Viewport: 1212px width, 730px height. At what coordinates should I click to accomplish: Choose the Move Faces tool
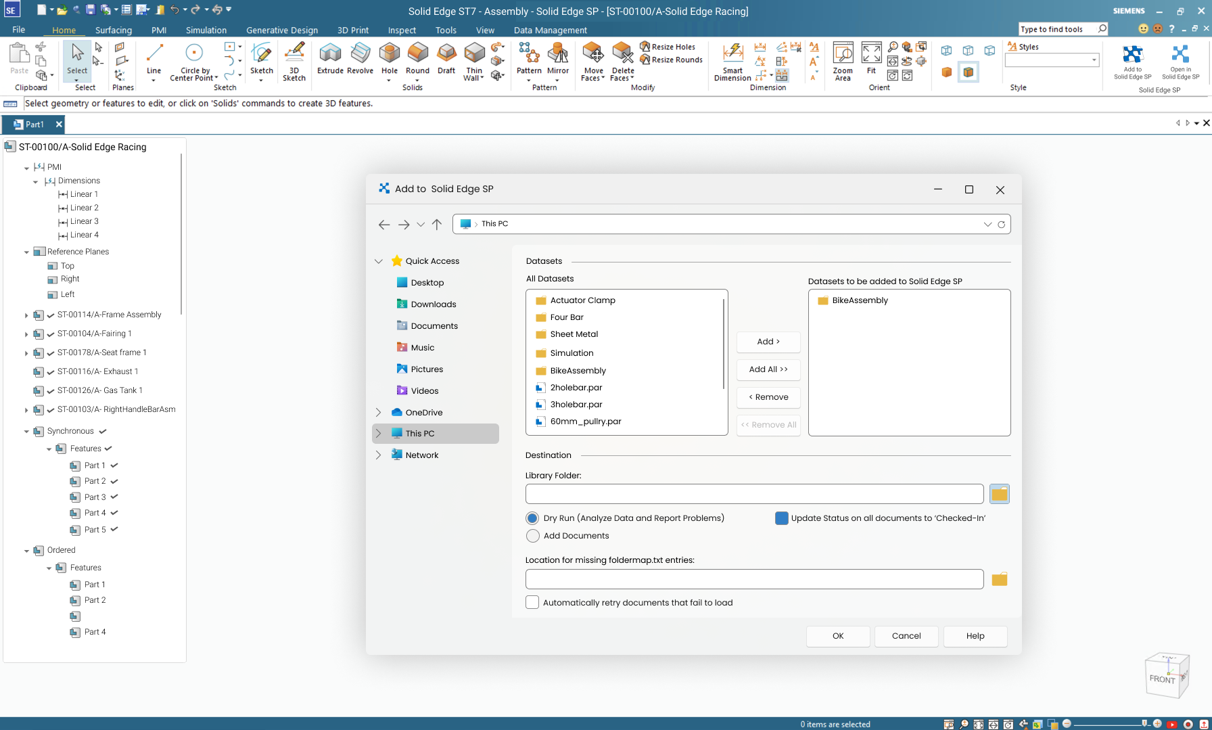point(593,62)
